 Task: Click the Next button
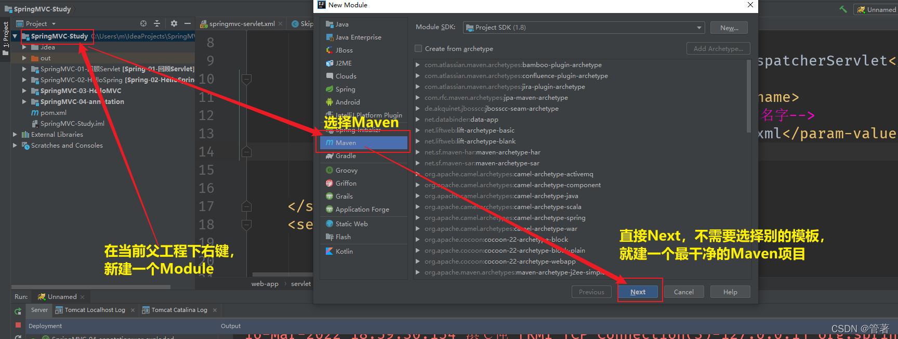638,292
